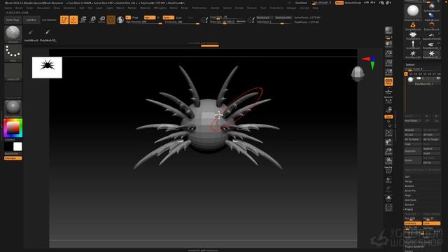The width and height of the screenshot is (448, 252).
Task: Expand the Split subtool section
Action: (x=407, y=177)
